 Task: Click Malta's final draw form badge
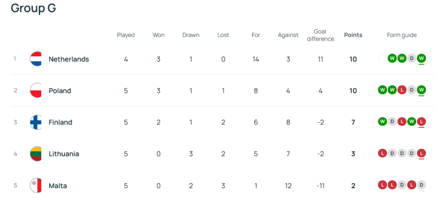[x=421, y=185]
